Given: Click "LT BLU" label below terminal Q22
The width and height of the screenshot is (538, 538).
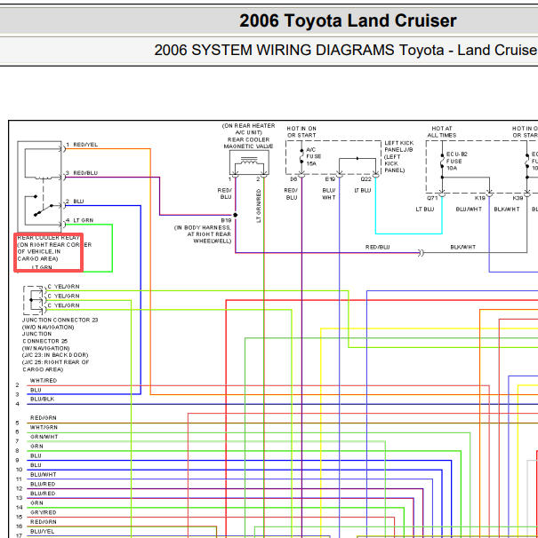Looking at the screenshot, I should tap(363, 190).
